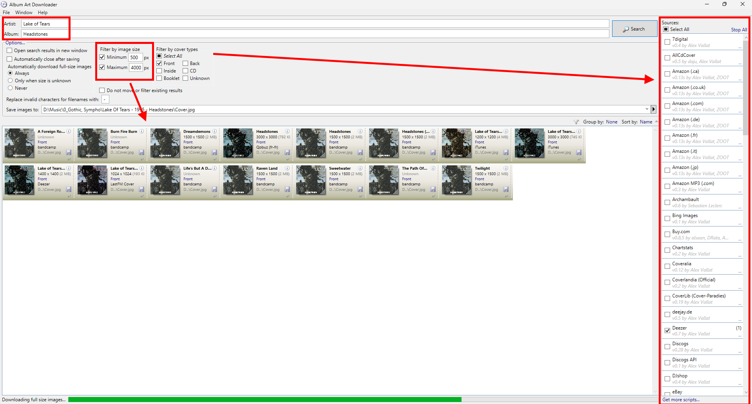This screenshot has width=752, height=404.
Task: Click the Artist input field
Action: tap(315, 24)
